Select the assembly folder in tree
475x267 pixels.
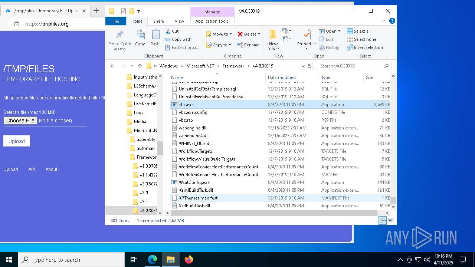pyautogui.click(x=146, y=139)
